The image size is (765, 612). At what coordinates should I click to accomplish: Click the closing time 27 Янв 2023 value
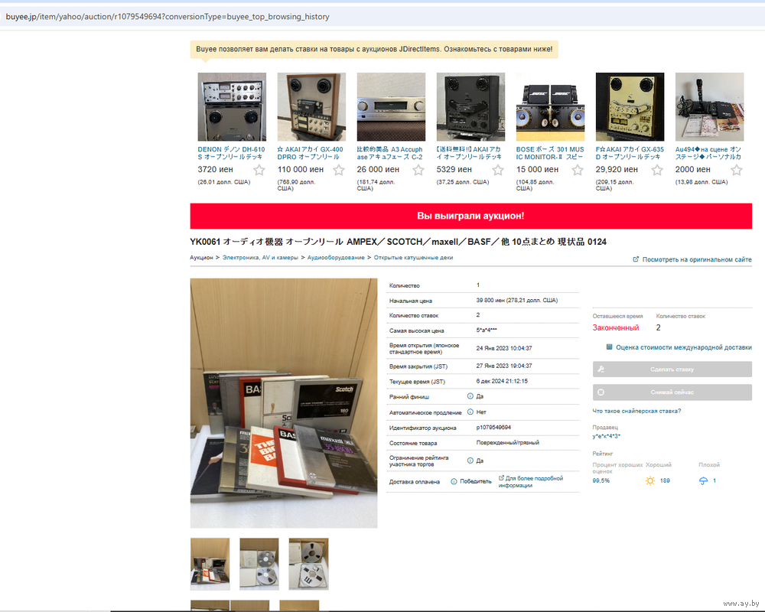[504, 366]
